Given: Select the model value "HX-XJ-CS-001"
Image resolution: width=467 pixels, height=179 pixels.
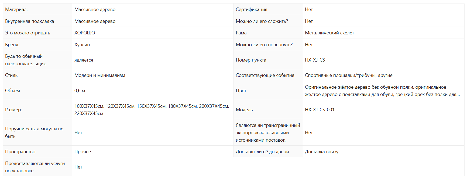Looking at the screenshot, I should (x=320, y=110).
